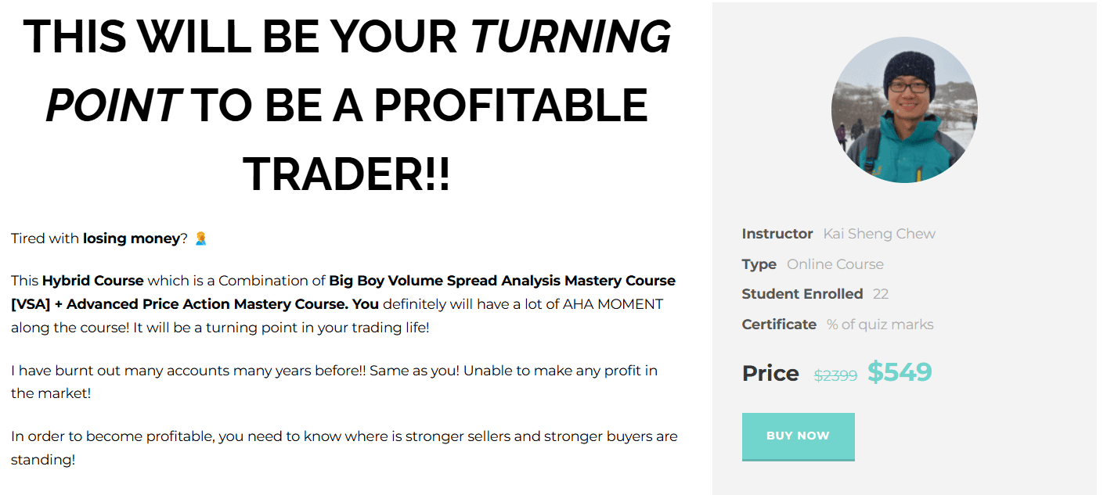The height and width of the screenshot is (495, 1107).
Task: Click the $549 discounted price
Action: click(x=900, y=372)
